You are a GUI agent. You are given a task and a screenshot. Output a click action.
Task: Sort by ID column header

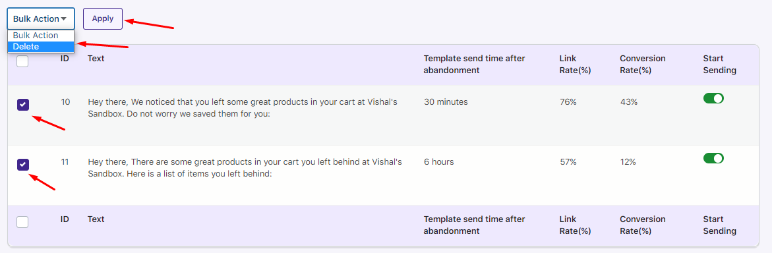[65, 59]
